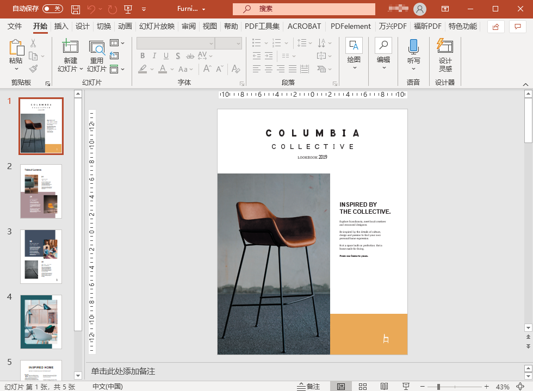
Task: Open the Insert (插入) ribbon tab
Action: pyautogui.click(x=61, y=26)
